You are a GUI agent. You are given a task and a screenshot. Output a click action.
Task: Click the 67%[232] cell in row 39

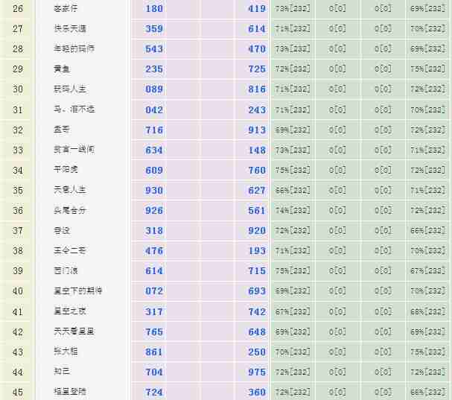[x=427, y=271]
